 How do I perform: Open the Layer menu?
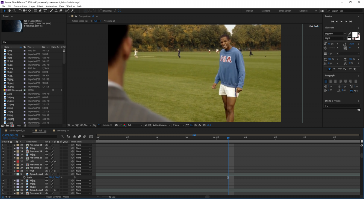tap(32, 6)
